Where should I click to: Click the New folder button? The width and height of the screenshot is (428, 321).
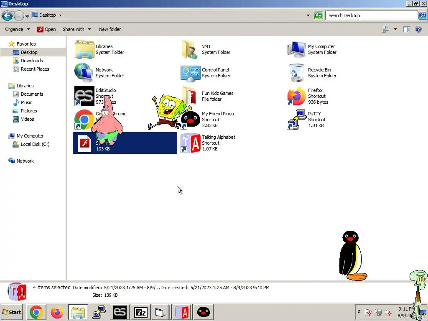click(110, 29)
